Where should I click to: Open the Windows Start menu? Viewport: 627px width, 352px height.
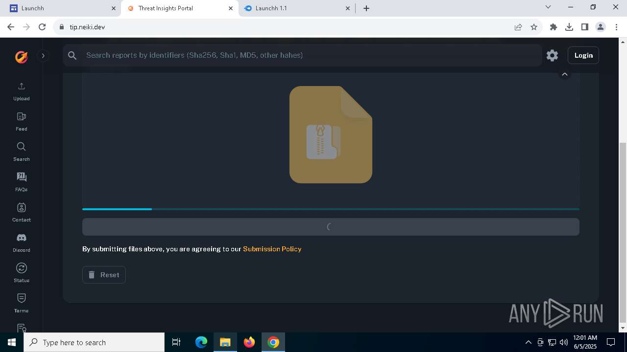click(12, 342)
